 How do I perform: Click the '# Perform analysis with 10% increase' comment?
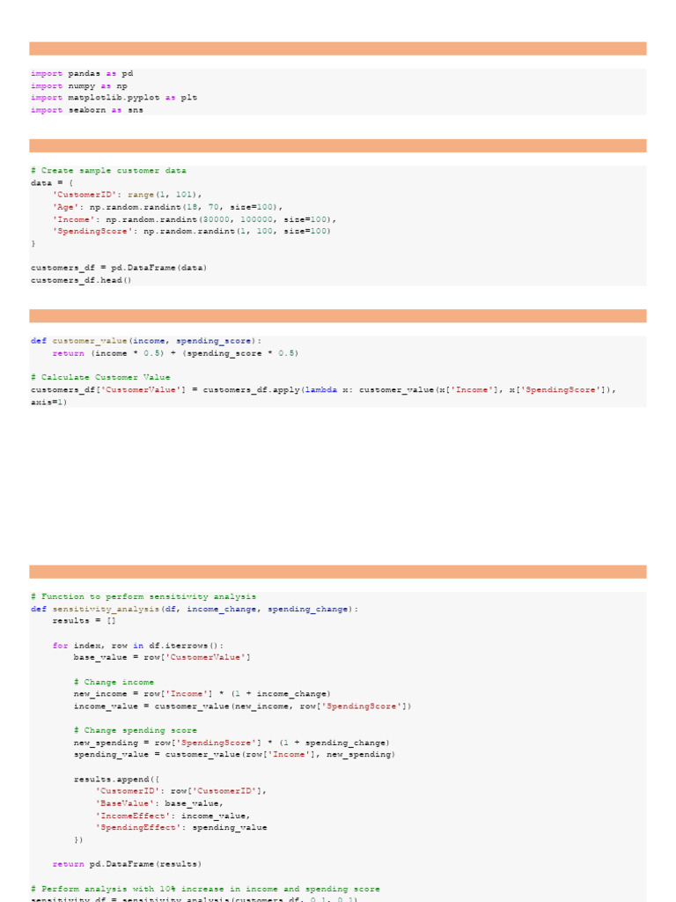[205, 889]
